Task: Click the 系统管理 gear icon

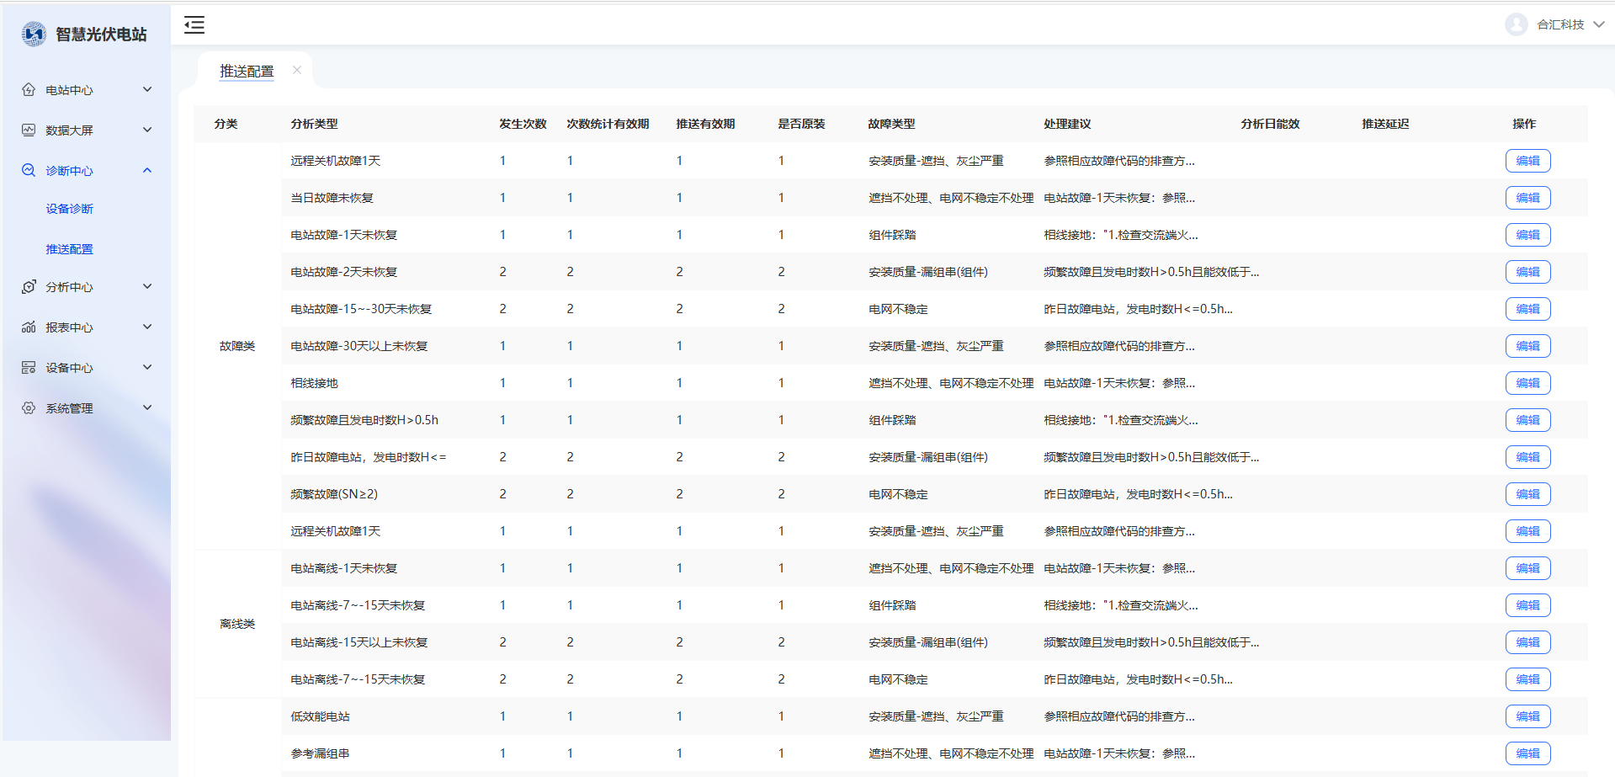Action: (x=29, y=408)
